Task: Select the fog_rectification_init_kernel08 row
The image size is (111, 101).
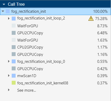Action: click(x=55, y=83)
